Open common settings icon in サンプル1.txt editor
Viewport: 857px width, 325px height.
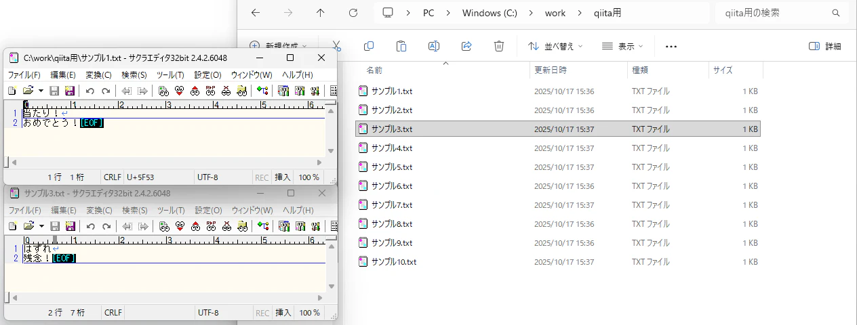(300, 91)
